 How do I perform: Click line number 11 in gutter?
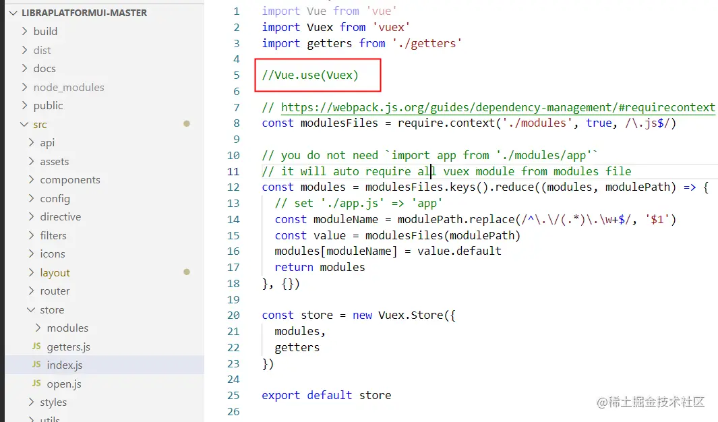[x=233, y=172]
